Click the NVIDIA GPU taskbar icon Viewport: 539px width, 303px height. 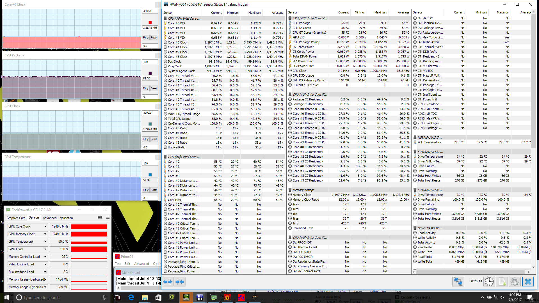[186, 297]
